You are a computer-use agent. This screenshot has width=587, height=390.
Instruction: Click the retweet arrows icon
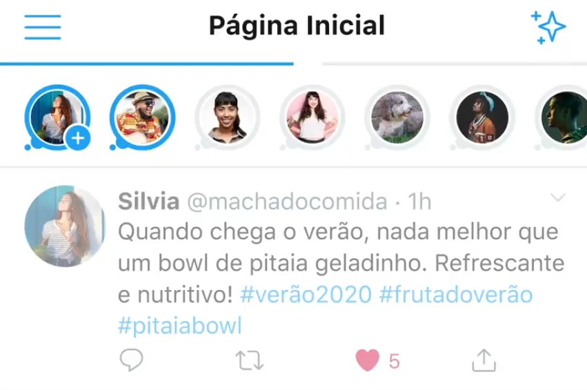coord(249,360)
